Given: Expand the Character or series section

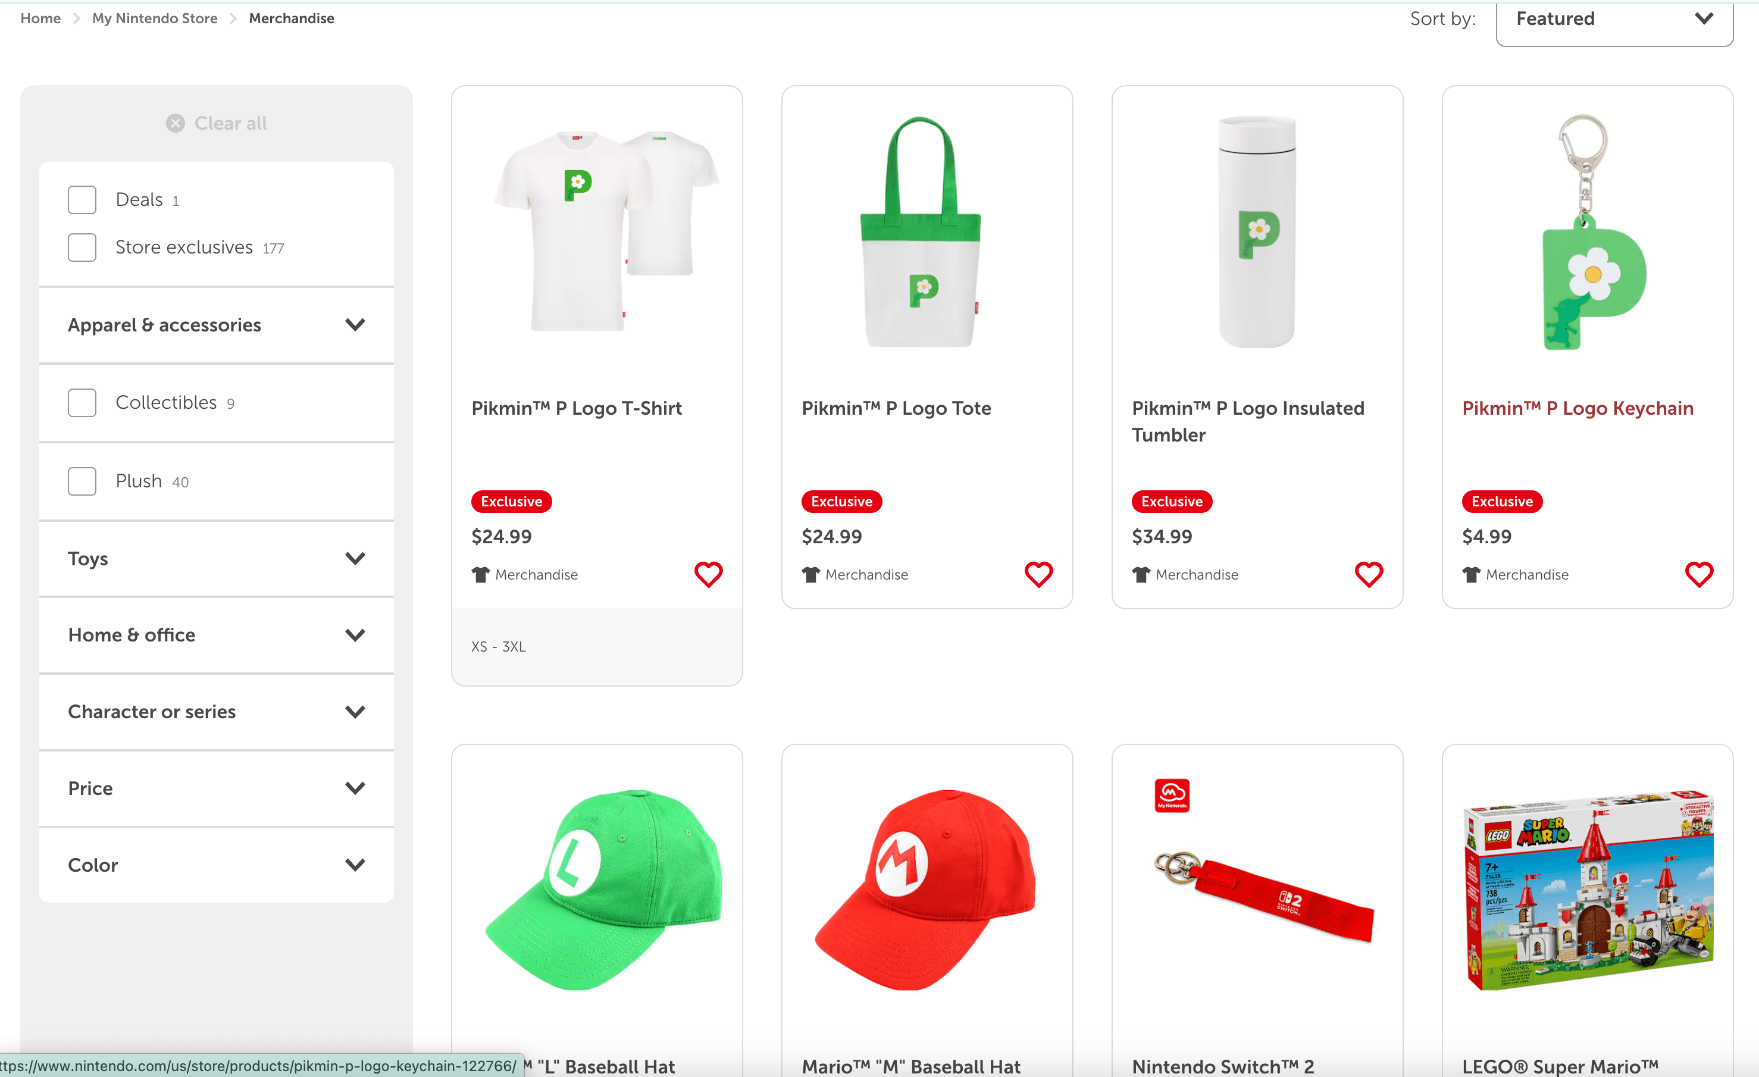Looking at the screenshot, I should click(x=215, y=712).
